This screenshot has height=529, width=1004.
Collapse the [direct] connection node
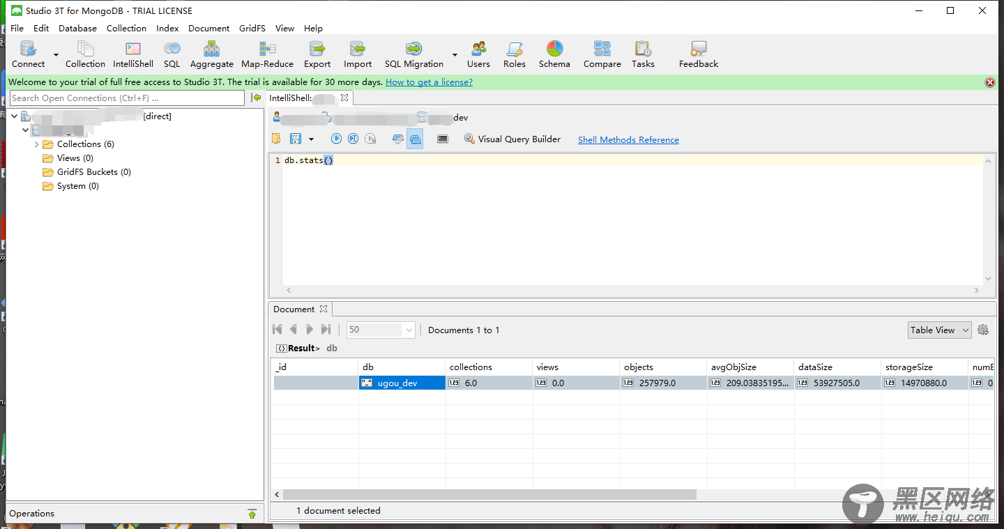[14, 116]
